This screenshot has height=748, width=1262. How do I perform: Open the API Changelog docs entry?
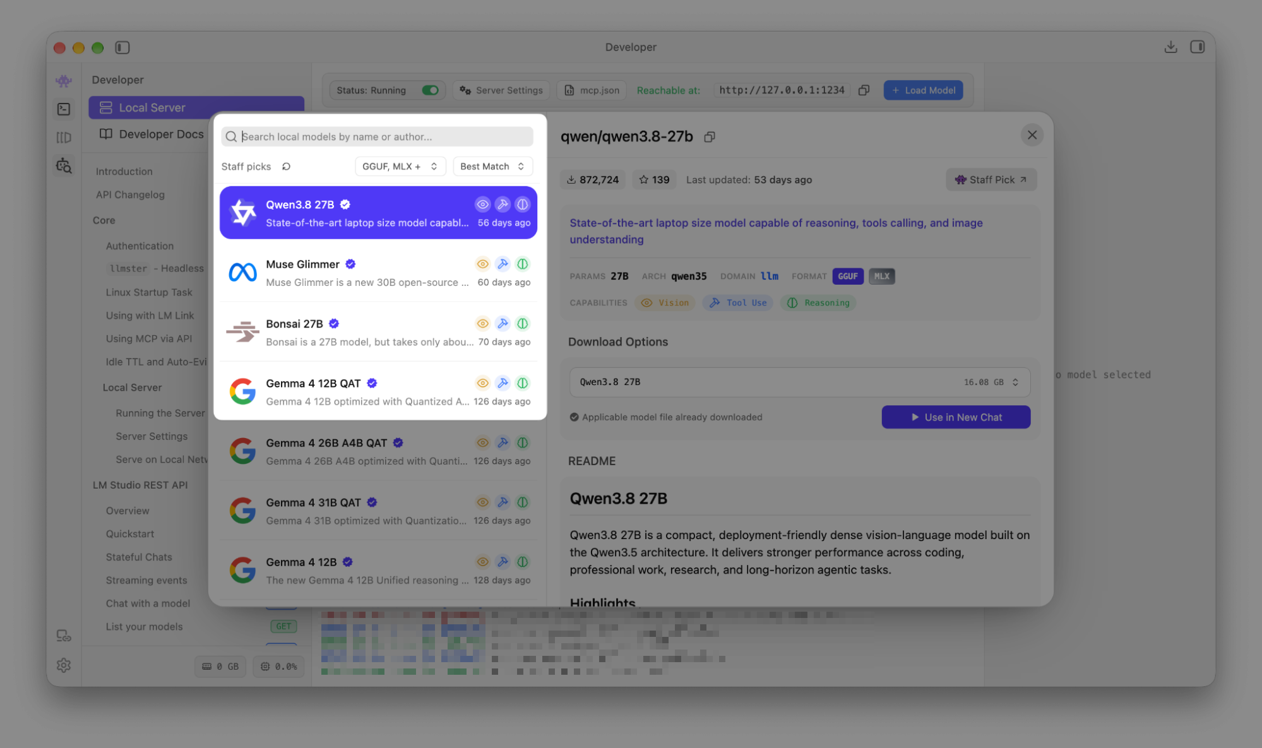(130, 195)
